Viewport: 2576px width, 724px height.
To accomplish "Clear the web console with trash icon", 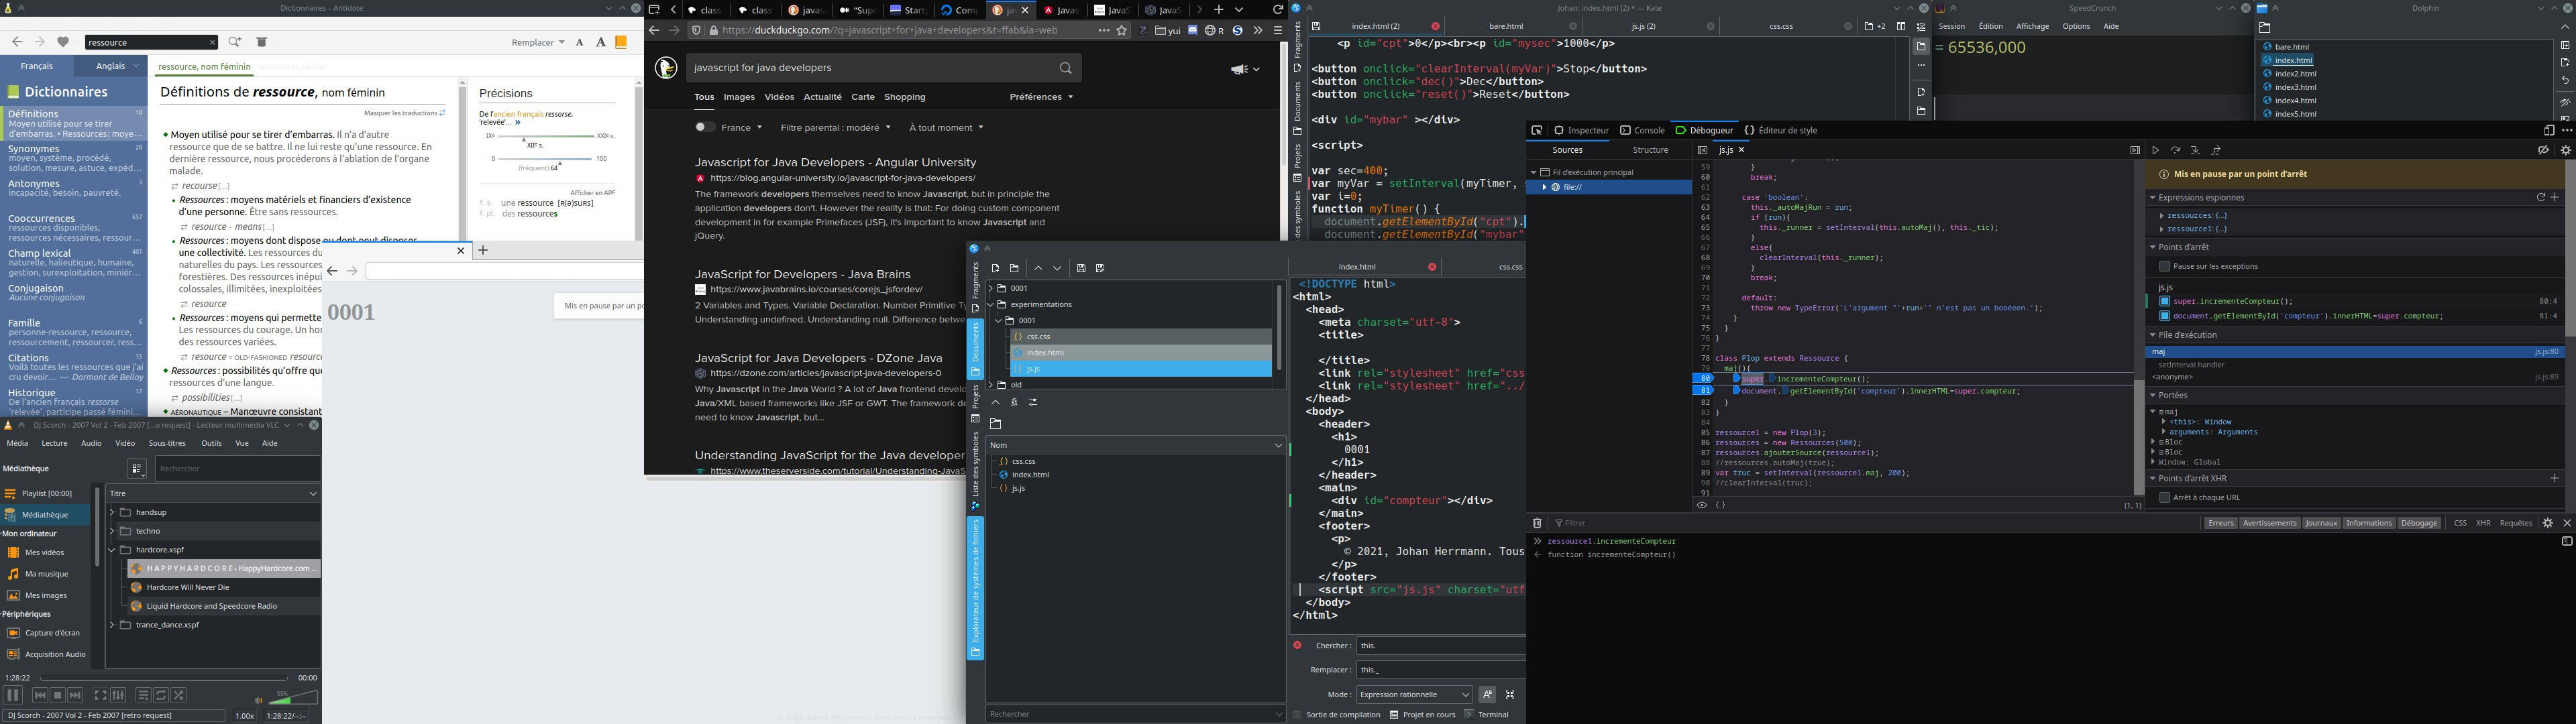I will tap(1537, 523).
